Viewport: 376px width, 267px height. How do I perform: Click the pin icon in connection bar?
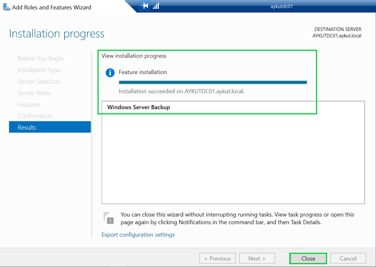pos(145,6)
